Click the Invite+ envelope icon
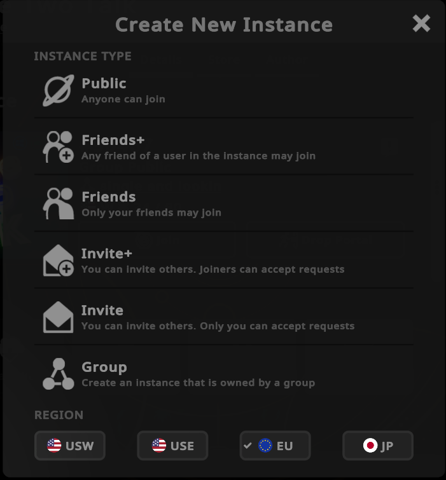 point(58,260)
